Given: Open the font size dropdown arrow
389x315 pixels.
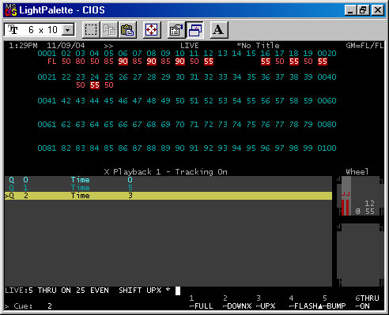Looking at the screenshot, I should [x=68, y=30].
